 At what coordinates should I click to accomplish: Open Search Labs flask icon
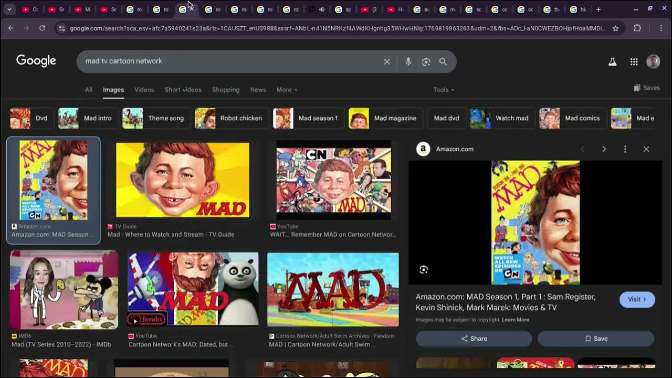tap(612, 61)
